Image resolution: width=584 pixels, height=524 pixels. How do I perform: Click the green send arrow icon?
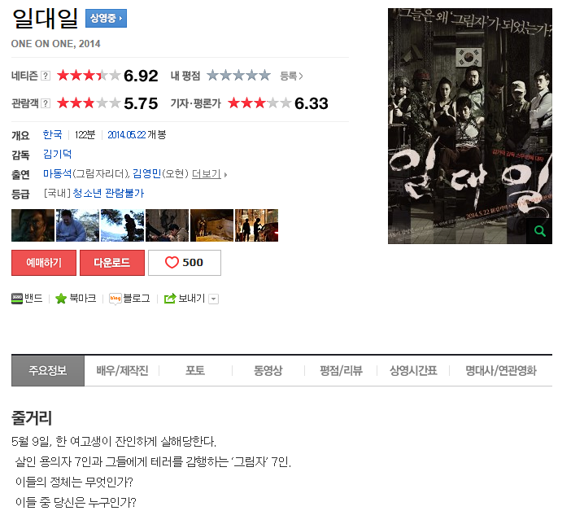click(170, 298)
